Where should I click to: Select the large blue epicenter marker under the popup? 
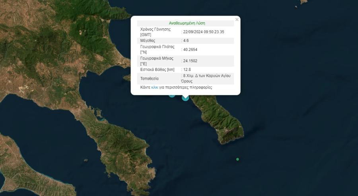pos(185,98)
